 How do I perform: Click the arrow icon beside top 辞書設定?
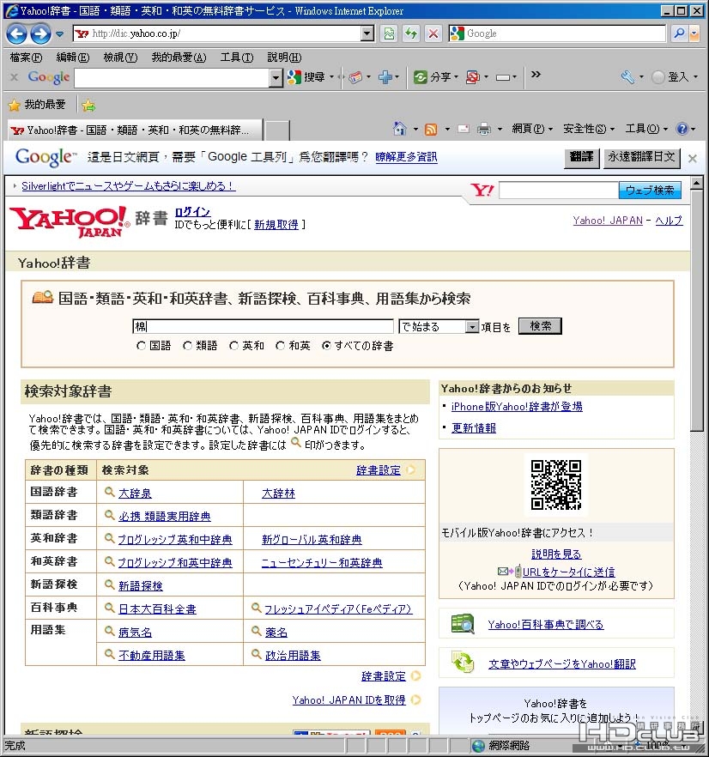[x=410, y=469]
